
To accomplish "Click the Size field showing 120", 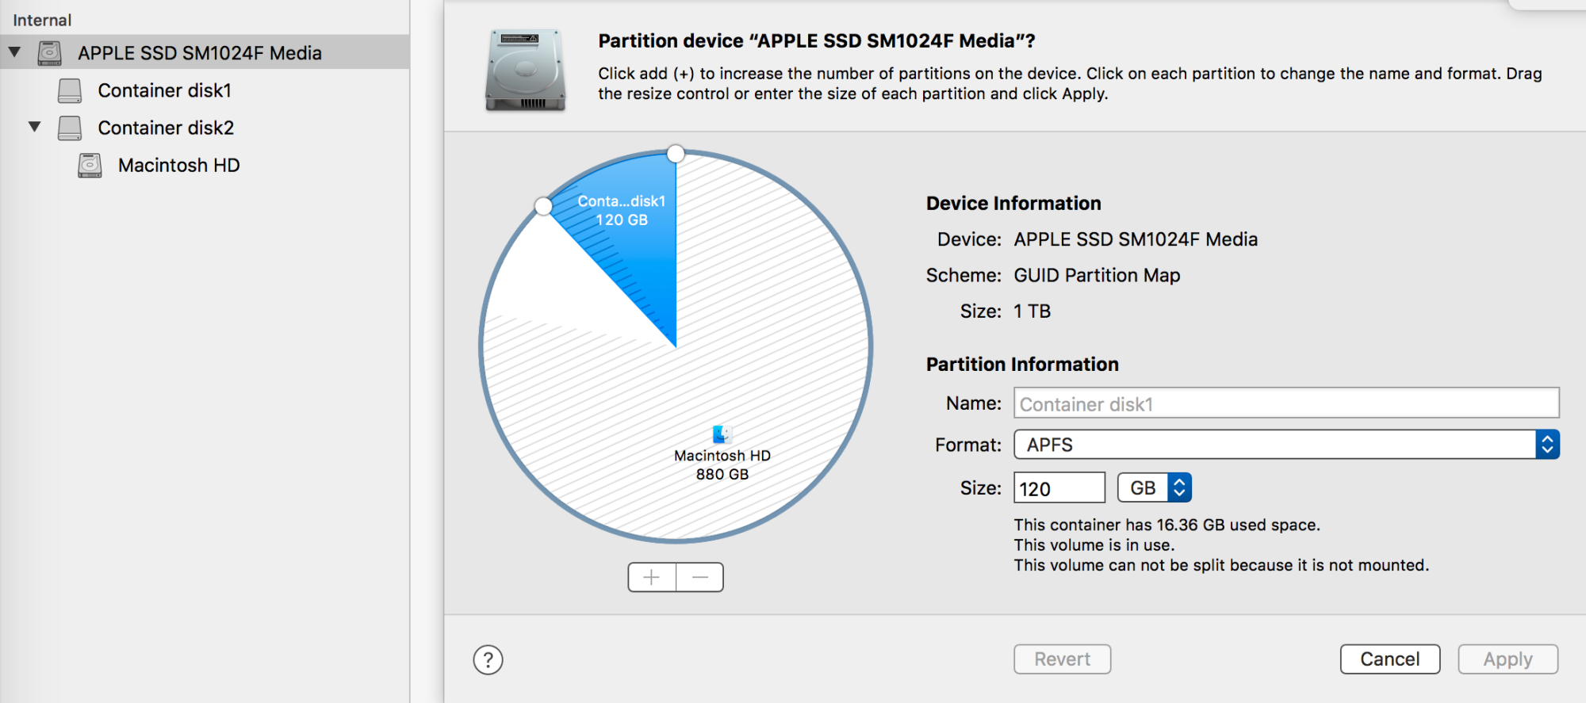I will pyautogui.click(x=1059, y=487).
